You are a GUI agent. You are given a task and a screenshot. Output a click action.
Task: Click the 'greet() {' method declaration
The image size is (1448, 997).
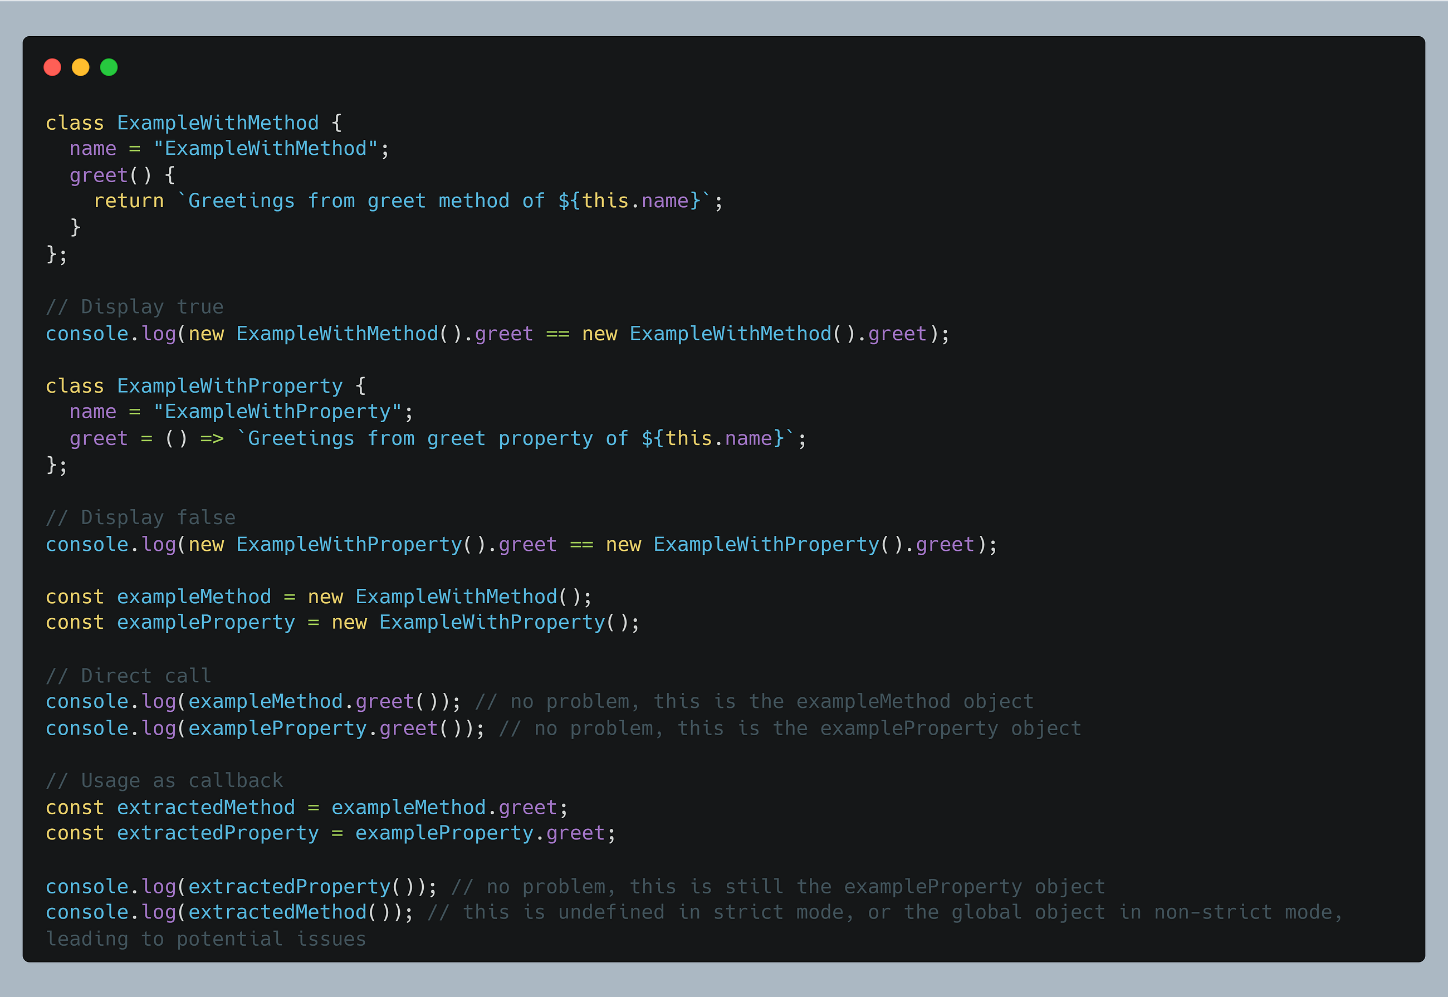[123, 175]
